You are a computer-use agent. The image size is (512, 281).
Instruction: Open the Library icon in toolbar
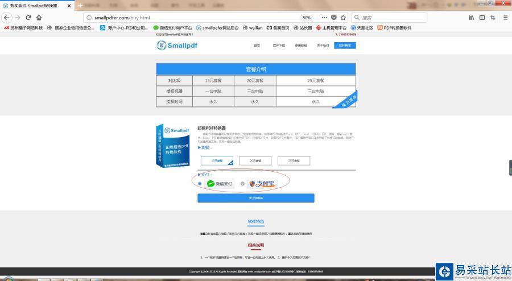pyautogui.click(x=472, y=18)
